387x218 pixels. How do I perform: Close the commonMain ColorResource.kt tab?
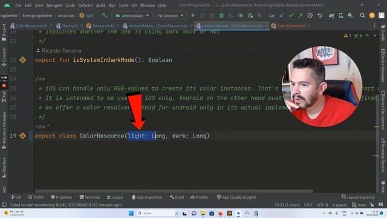[x=266, y=25]
